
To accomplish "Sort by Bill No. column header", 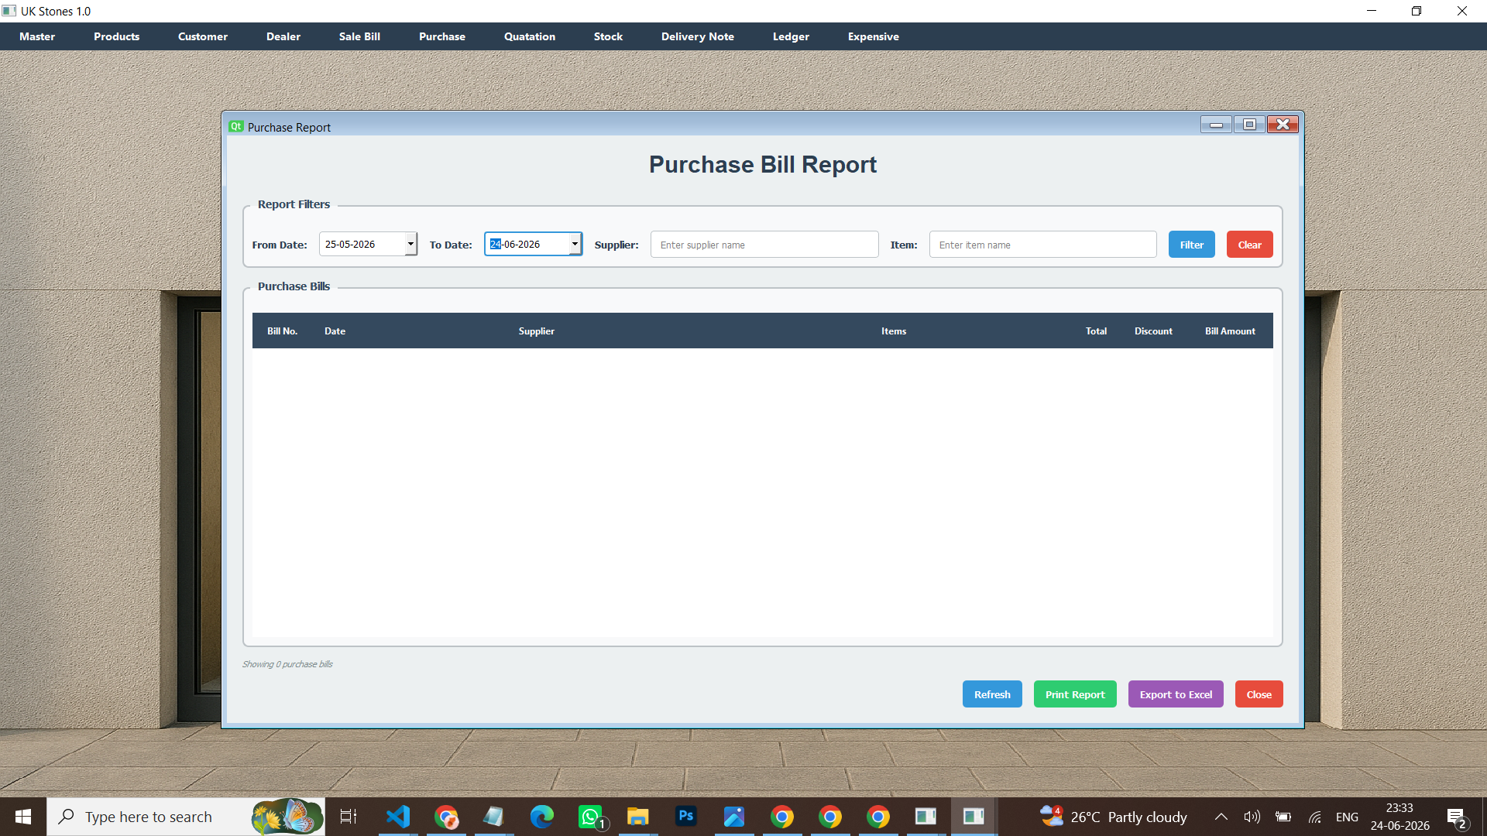I will (x=282, y=331).
